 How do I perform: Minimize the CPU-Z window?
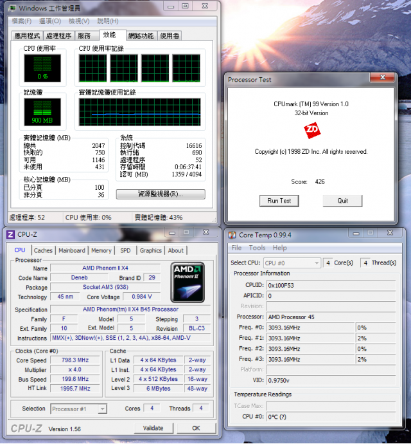tap(172, 233)
